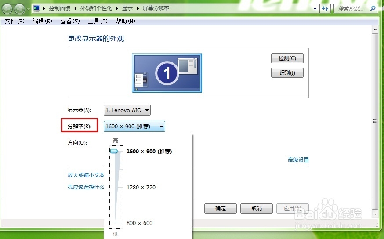
Task: Click vertical scrollbar up arrow
Action: (375, 29)
